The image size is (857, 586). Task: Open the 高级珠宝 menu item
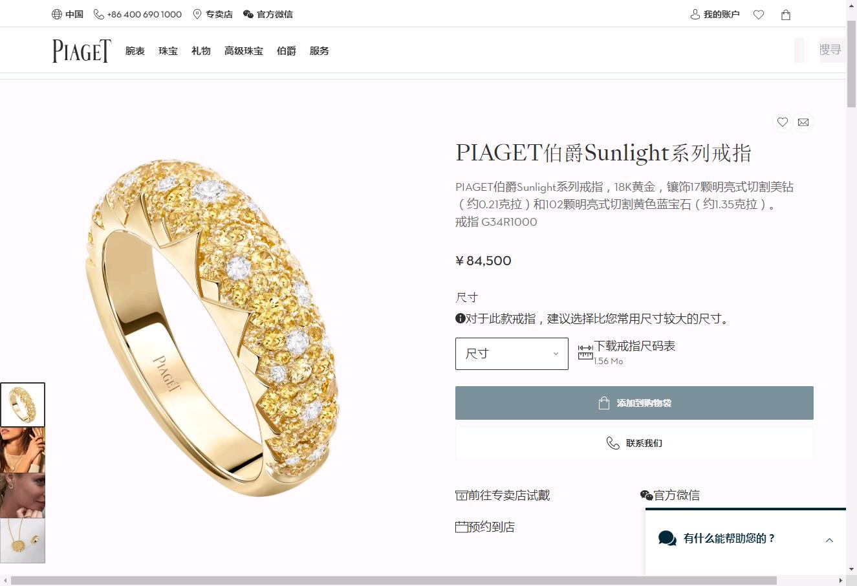pos(244,50)
